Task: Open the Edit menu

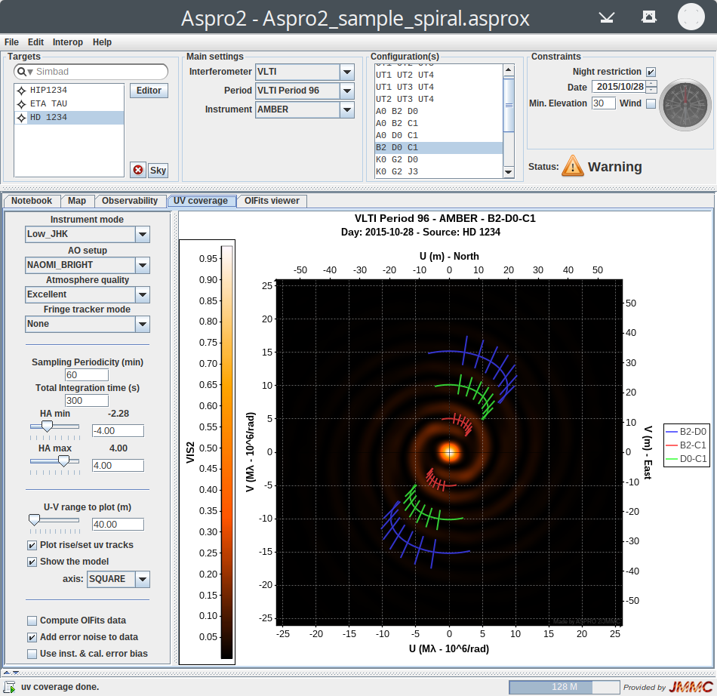Action: [35, 42]
